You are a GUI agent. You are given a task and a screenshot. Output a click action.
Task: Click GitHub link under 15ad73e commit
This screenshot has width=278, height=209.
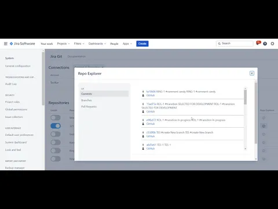pyautogui.click(x=151, y=111)
